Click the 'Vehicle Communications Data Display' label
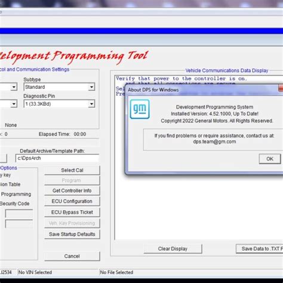The width and height of the screenshot is (283, 283). pyautogui.click(x=227, y=70)
